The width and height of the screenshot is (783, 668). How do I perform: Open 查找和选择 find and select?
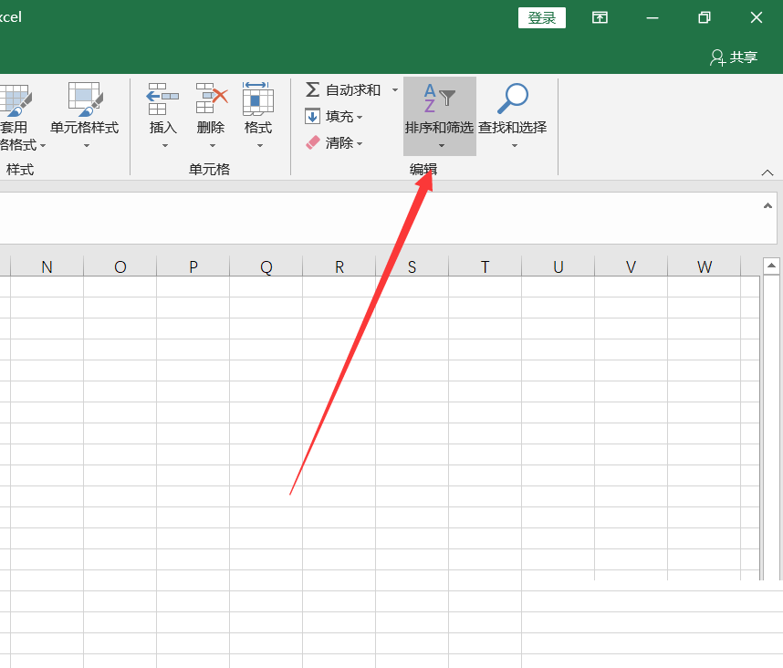coord(512,116)
